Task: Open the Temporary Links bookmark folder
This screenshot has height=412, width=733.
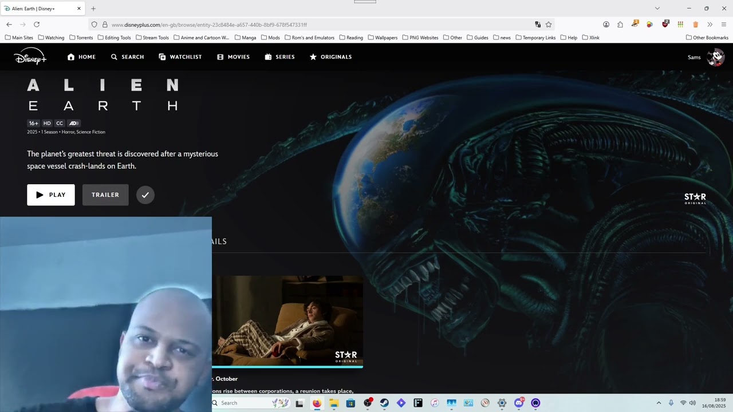Action: tap(535, 38)
